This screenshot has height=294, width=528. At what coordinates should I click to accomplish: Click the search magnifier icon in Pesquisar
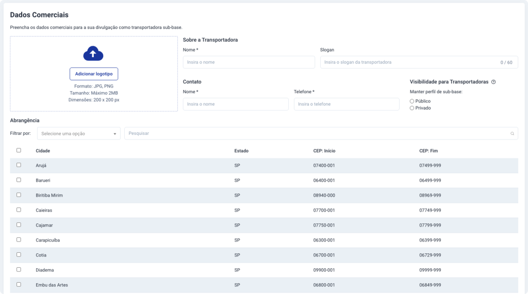point(512,133)
